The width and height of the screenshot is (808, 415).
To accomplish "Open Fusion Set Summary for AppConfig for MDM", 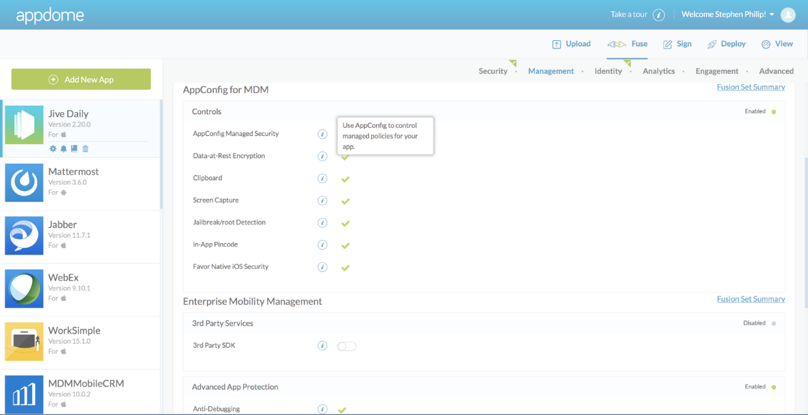I will (751, 87).
